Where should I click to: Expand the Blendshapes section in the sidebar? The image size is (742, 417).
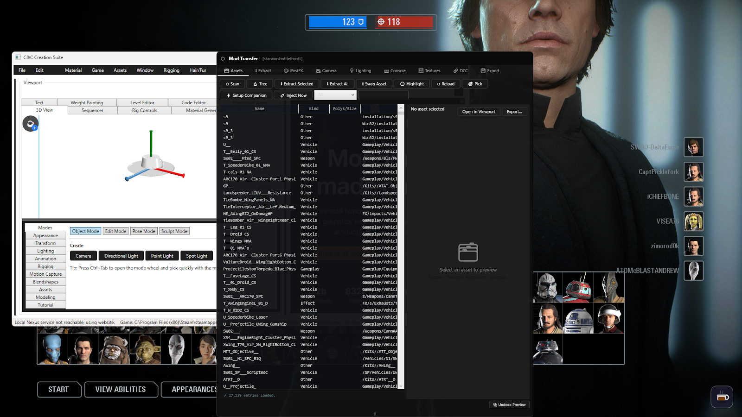45,281
